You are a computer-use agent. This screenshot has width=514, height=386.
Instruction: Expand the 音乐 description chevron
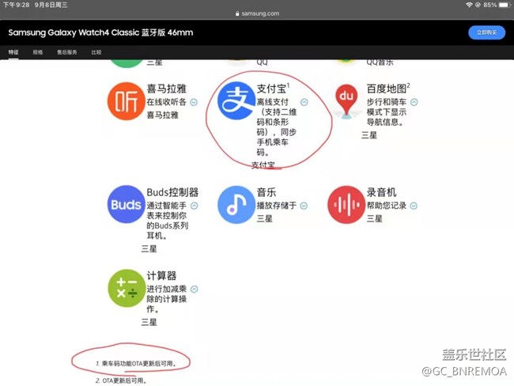point(304,206)
